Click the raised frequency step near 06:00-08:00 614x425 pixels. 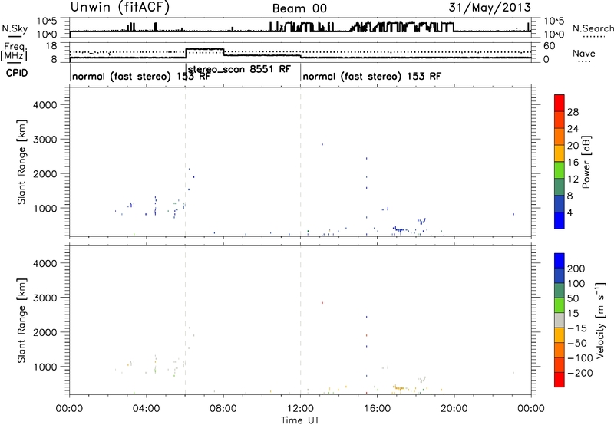(x=204, y=49)
